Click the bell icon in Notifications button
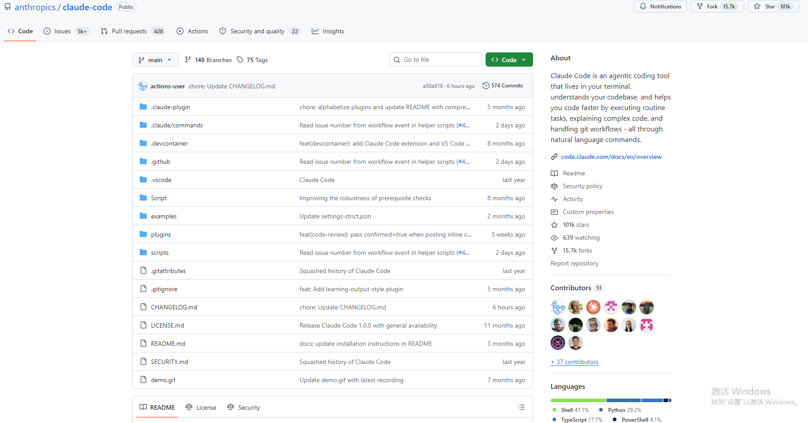 (x=643, y=6)
